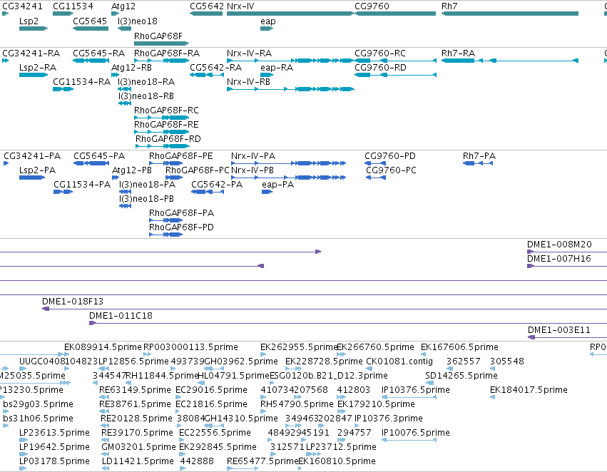Click the RhoGAP68F-PC protein label
This screenshot has height=472, width=607.
point(198,170)
